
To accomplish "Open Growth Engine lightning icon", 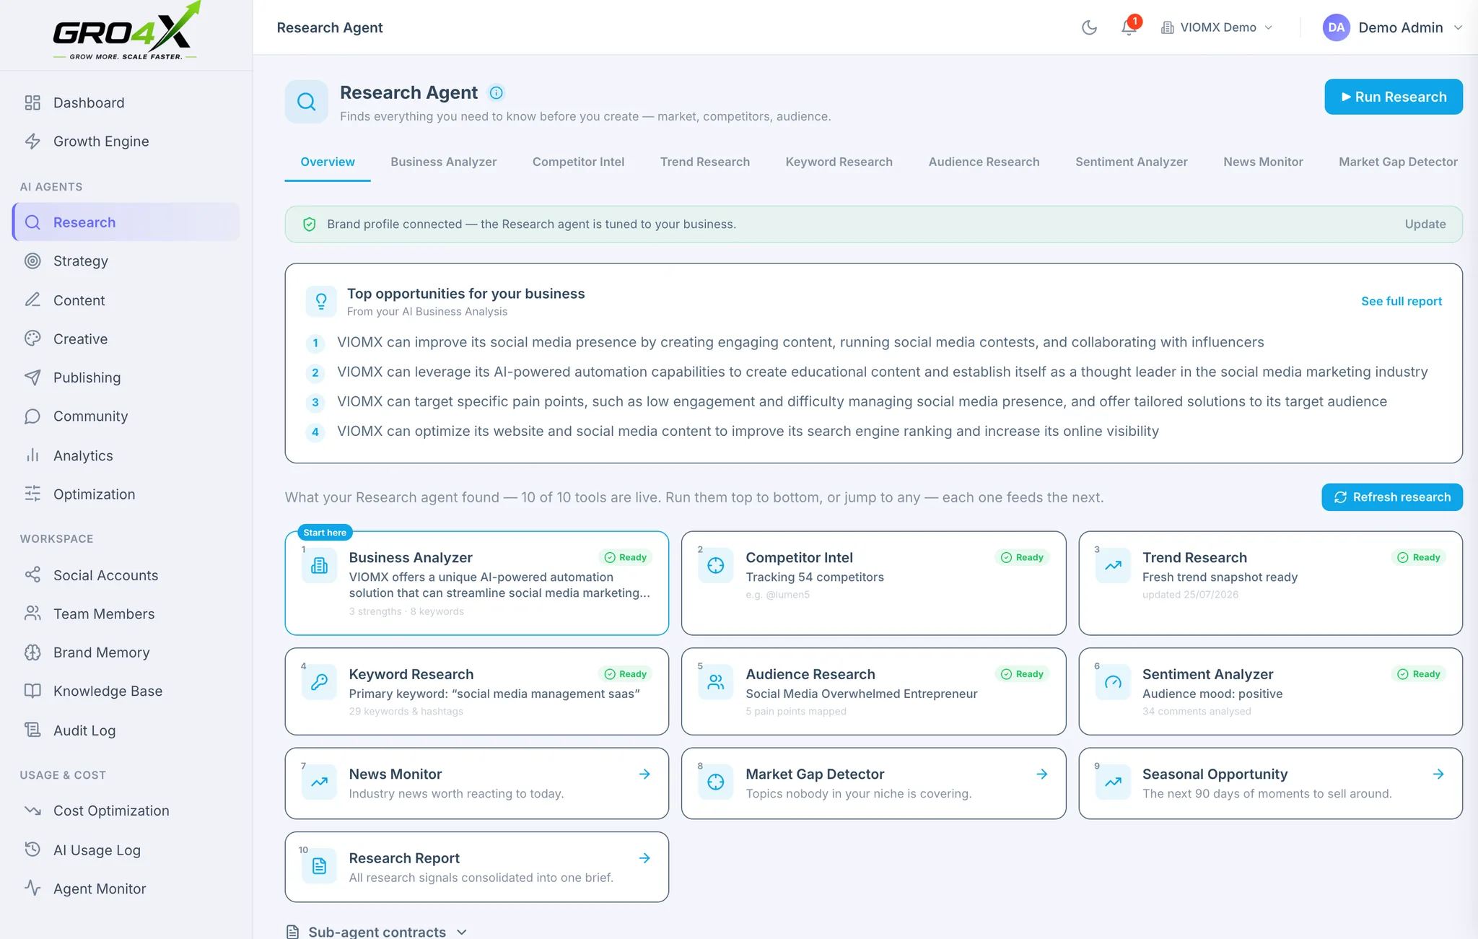I will point(32,141).
